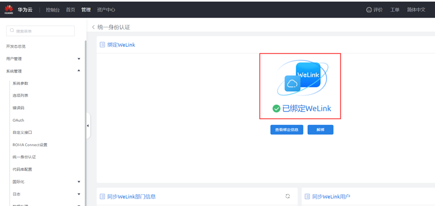This screenshot has width=435, height=206.
Task: Select 开发态总览 in the sidebar
Action: tap(16, 46)
